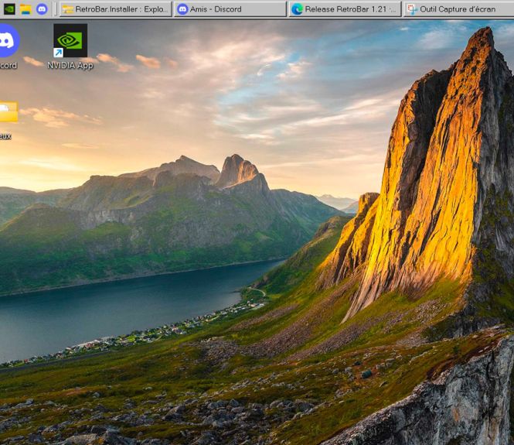The image size is (514, 445).
Task: Select the Discord desktop shortcut
Action: pos(9,46)
